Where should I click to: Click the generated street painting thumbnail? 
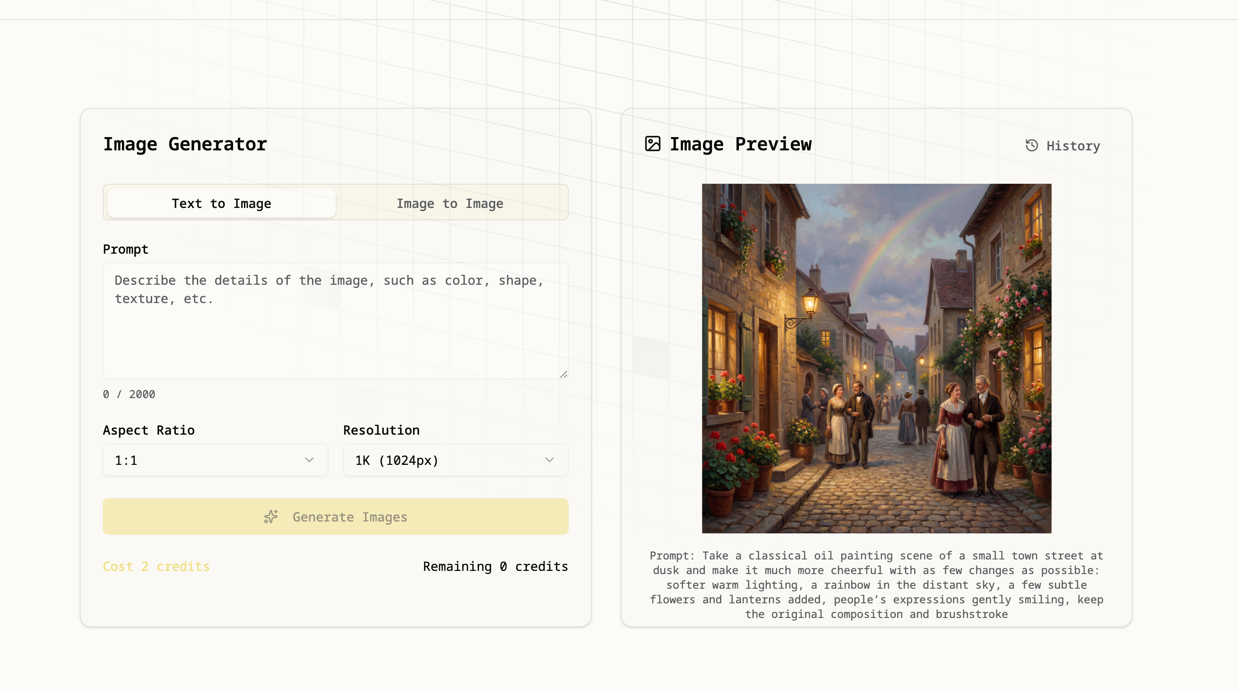tap(876, 358)
